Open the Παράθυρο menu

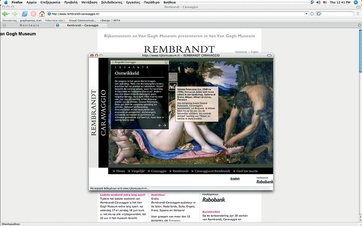click(x=152, y=2)
